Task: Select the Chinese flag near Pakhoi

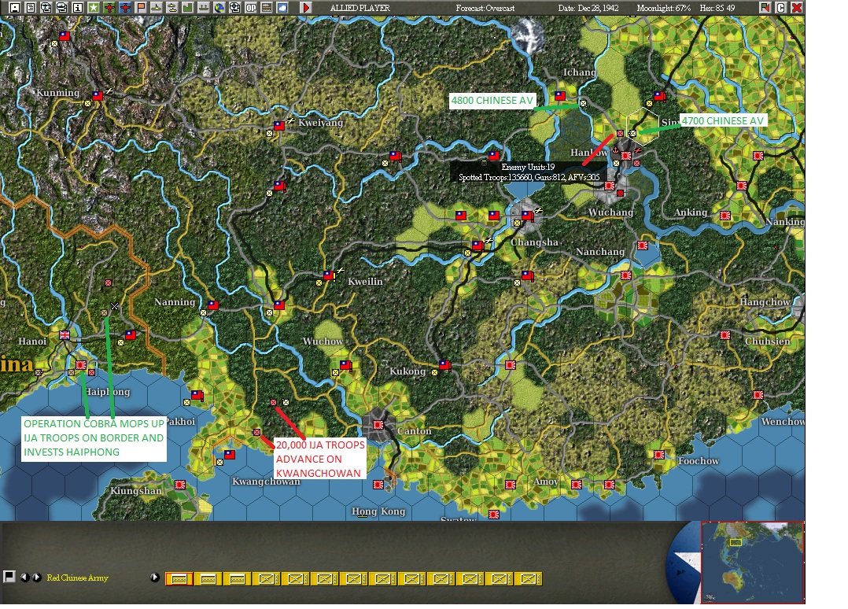Action: [197, 395]
